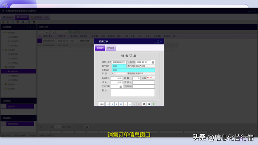Click the speaker volume icon at top-left
Image resolution: width=258 pixels, height=145 pixels.
tap(5, 5)
